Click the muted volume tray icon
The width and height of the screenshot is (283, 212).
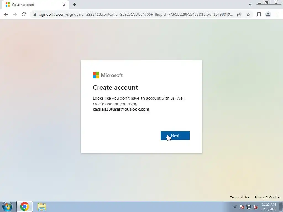[x=255, y=207]
